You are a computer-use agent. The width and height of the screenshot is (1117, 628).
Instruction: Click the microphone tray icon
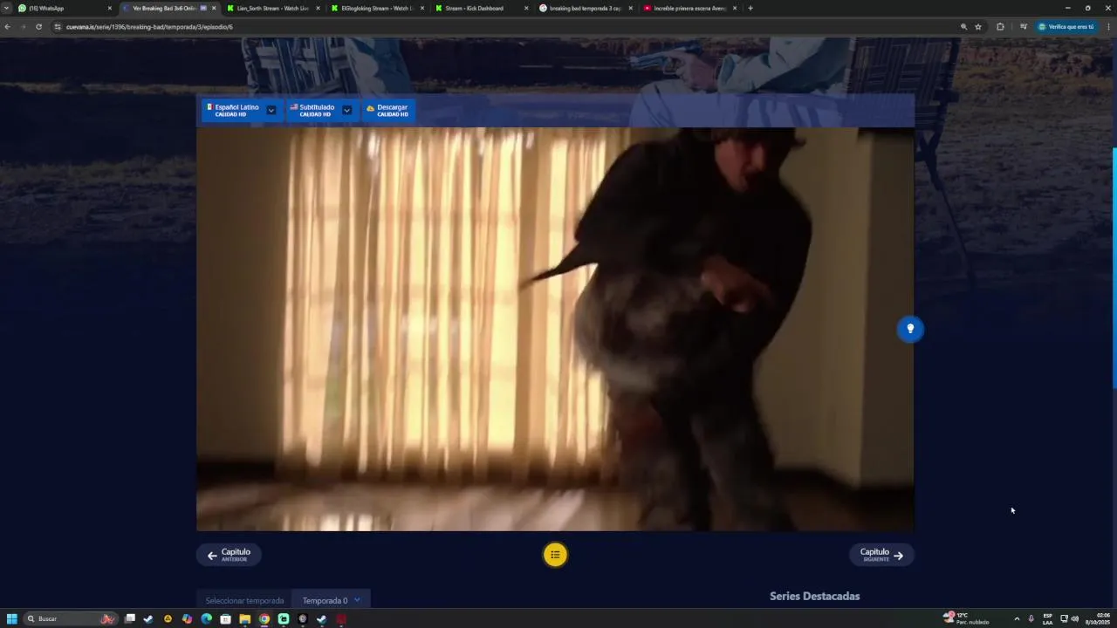(1031, 619)
